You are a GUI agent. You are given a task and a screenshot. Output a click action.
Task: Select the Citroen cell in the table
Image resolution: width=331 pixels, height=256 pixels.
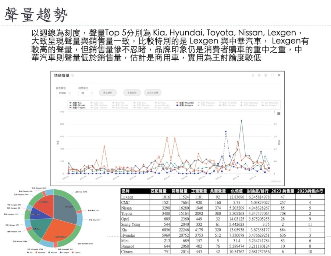pyautogui.click(x=135, y=252)
